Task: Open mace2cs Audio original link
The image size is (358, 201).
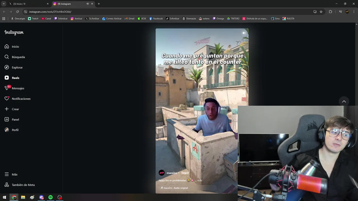Action: [174, 188]
